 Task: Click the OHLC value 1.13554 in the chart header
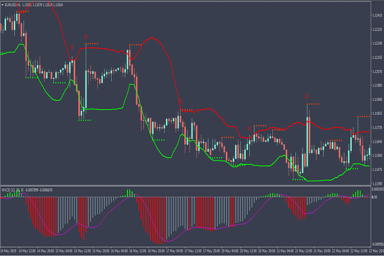pyautogui.click(x=58, y=5)
